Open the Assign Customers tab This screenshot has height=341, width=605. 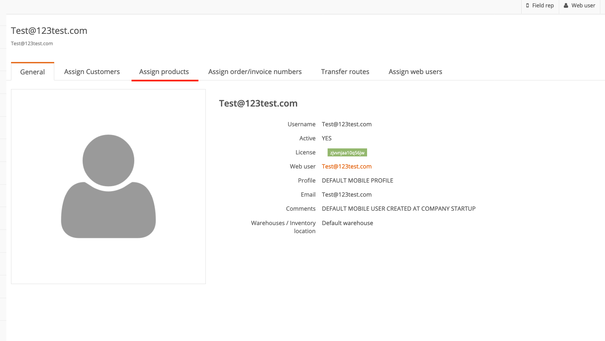[92, 72]
